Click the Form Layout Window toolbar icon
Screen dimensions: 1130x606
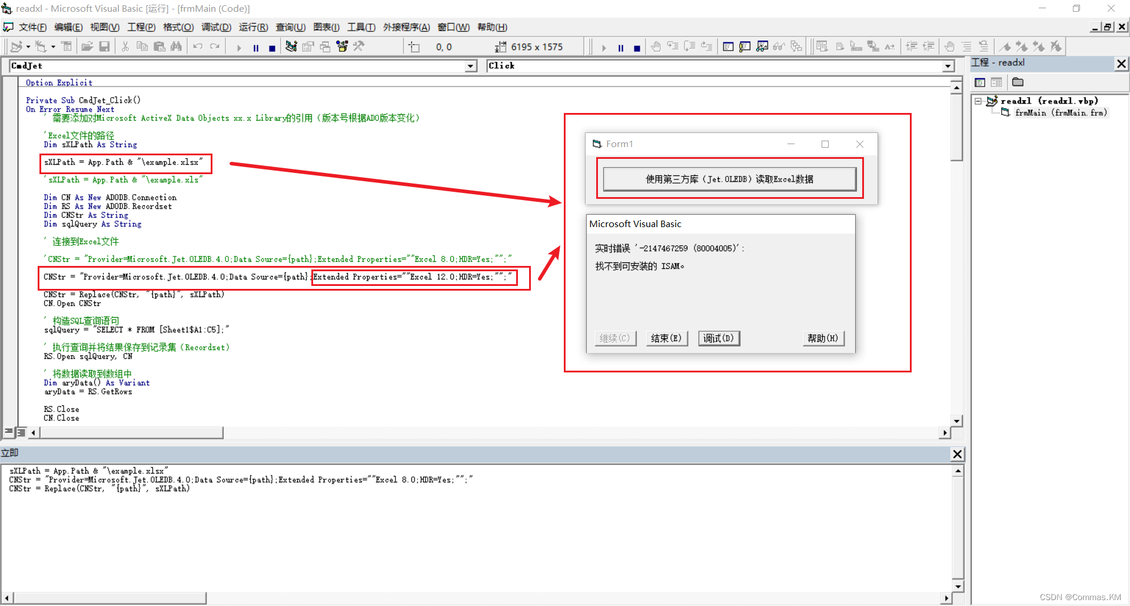[325, 46]
